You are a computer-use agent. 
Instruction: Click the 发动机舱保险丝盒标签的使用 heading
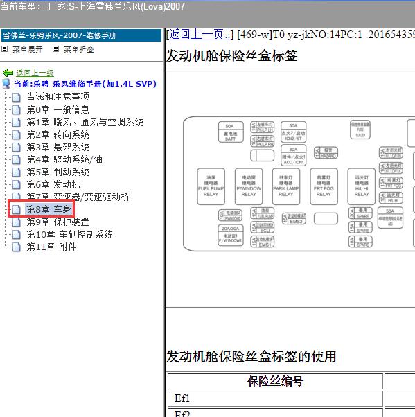tap(251, 356)
